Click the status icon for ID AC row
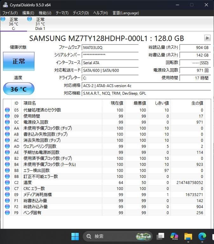 7,140
